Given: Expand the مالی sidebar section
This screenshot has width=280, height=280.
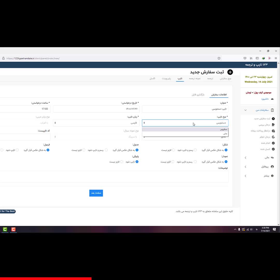Looking at the screenshot, I should [267, 158].
